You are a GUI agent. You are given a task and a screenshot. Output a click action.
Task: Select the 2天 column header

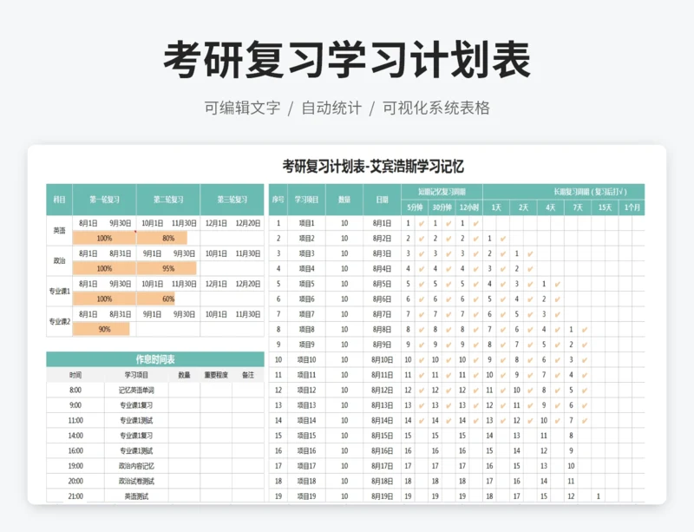click(523, 207)
